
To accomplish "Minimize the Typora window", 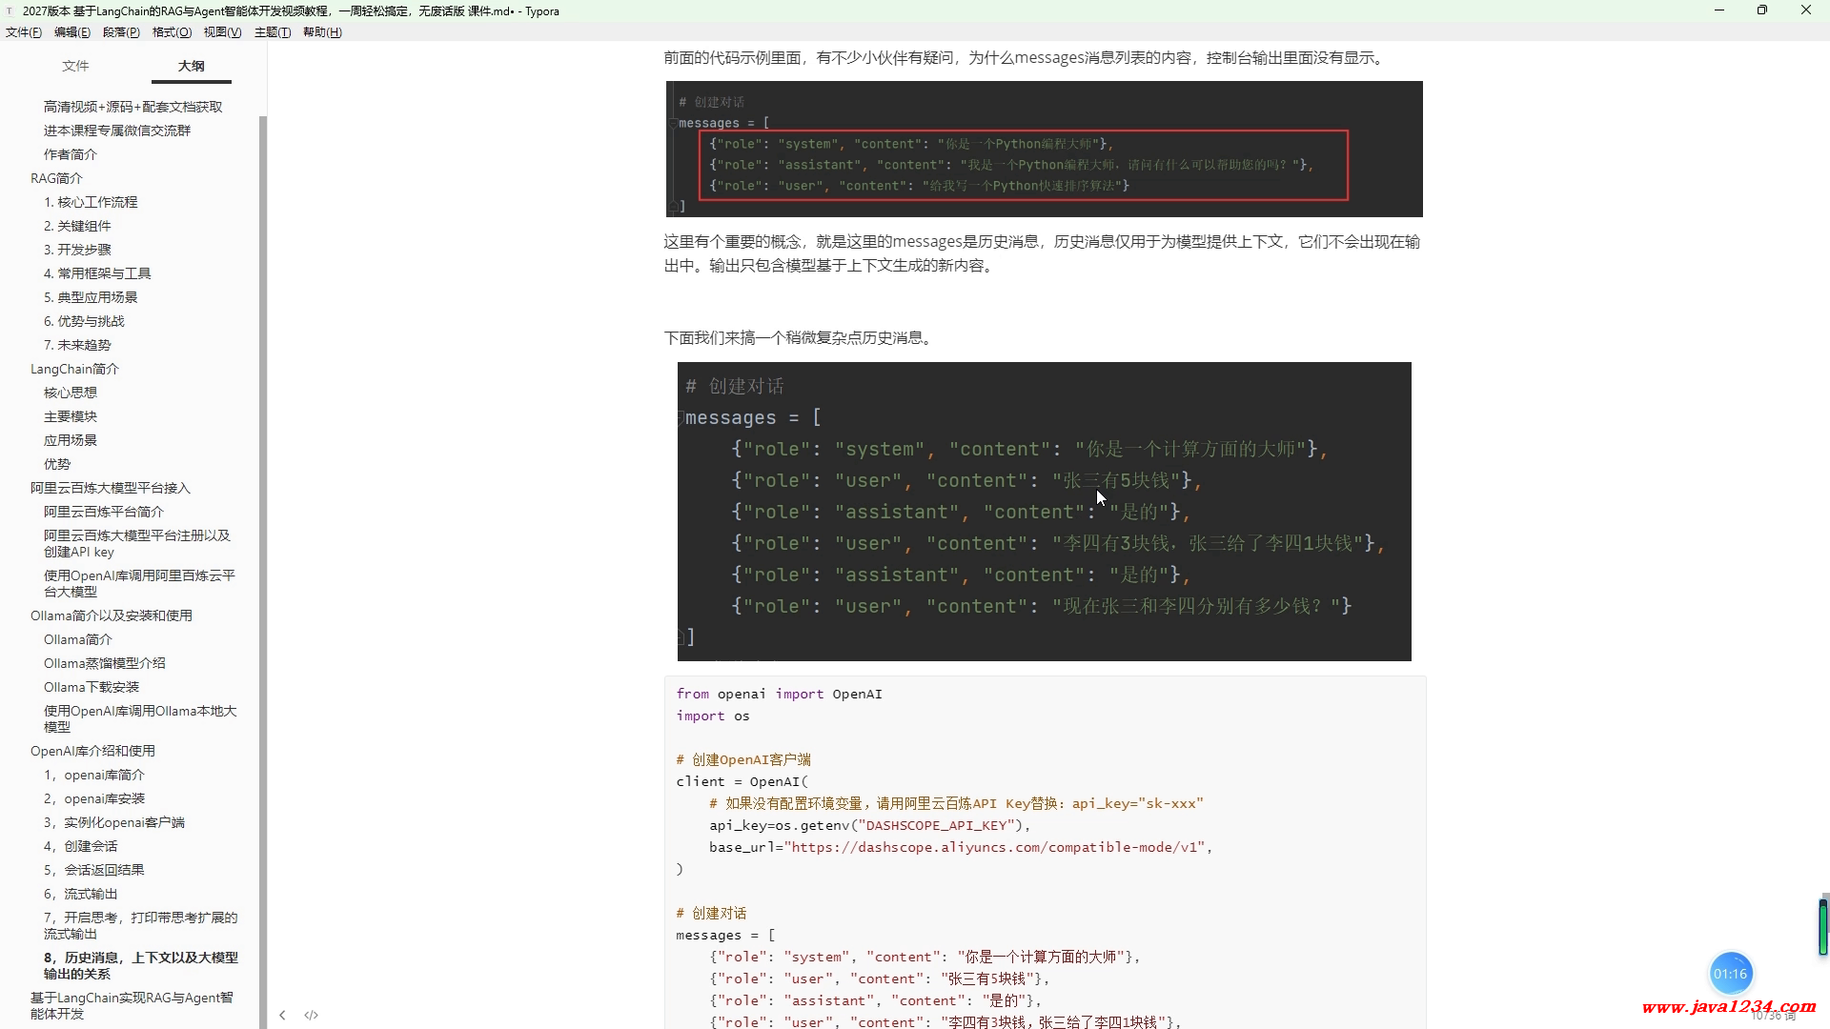I will (x=1718, y=10).
